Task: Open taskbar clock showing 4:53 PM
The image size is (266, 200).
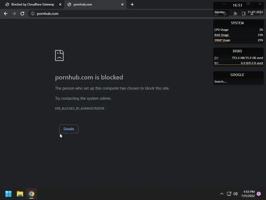Action: point(248,194)
